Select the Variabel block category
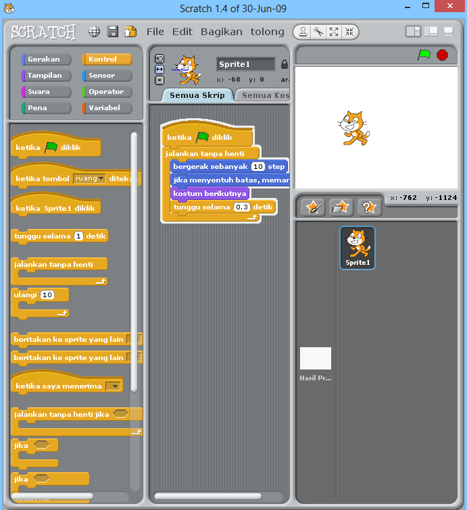 [x=107, y=108]
